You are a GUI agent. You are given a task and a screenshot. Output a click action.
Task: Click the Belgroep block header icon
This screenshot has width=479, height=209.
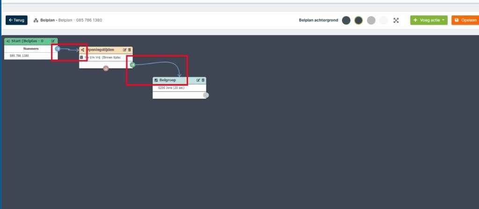coord(156,80)
